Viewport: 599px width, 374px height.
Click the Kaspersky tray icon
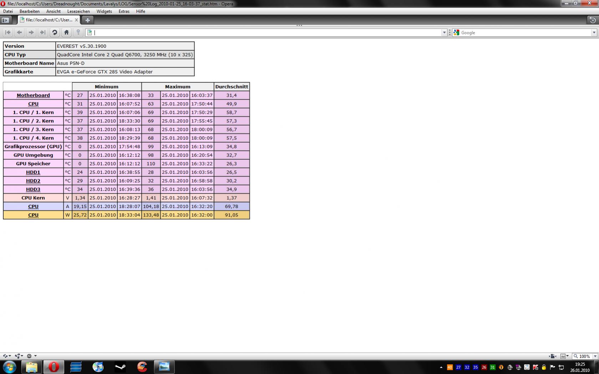pos(535,367)
